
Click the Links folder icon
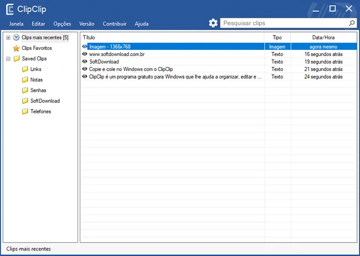[25, 69]
